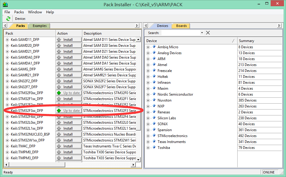Viewport: 286px width, 177px height.
Task: Click Up to date for Keil::STM32F3xx_DFP
Action: 69,111
